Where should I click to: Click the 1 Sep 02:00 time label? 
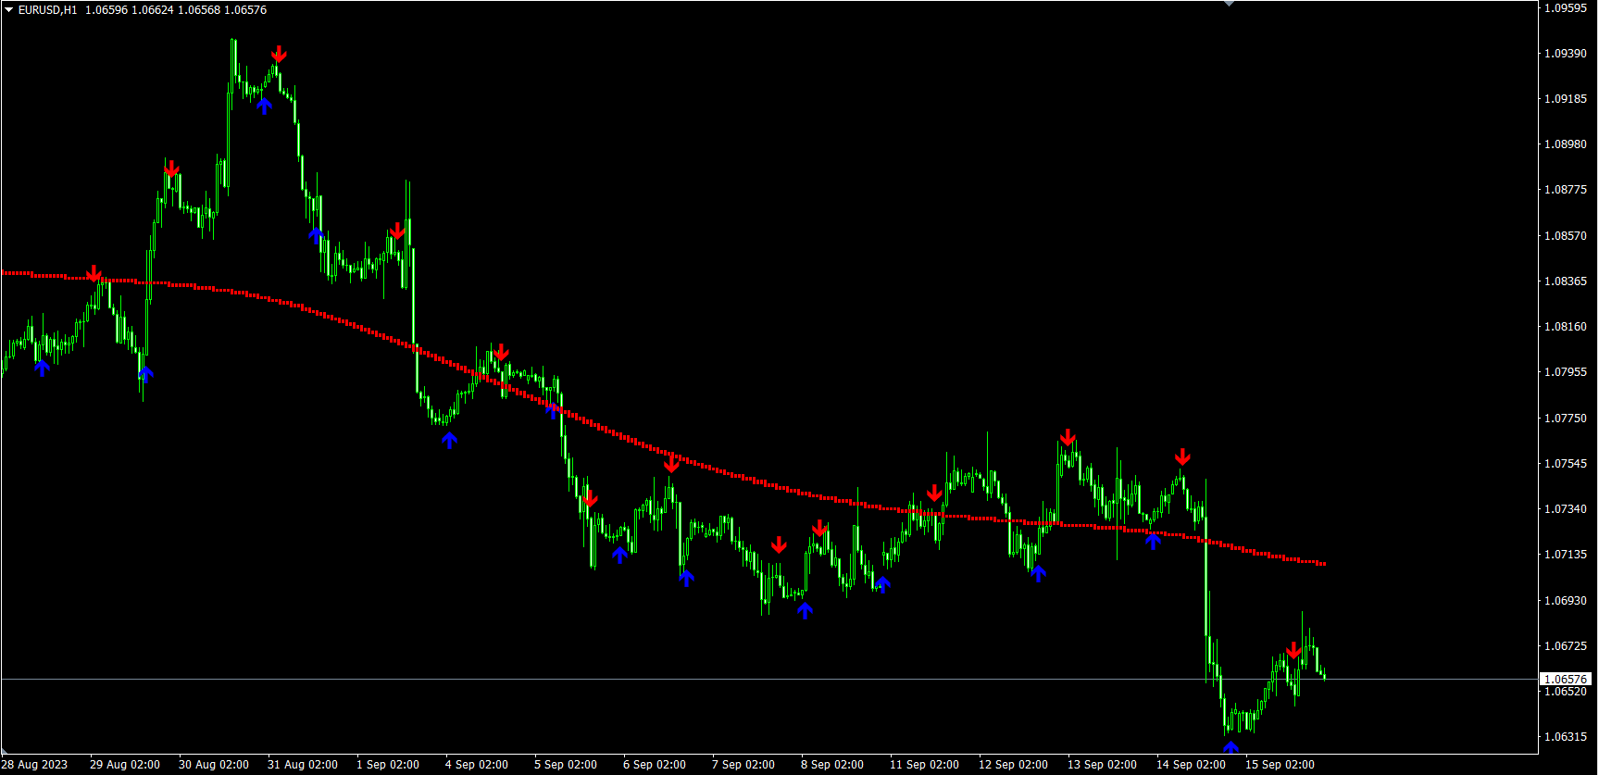click(388, 765)
